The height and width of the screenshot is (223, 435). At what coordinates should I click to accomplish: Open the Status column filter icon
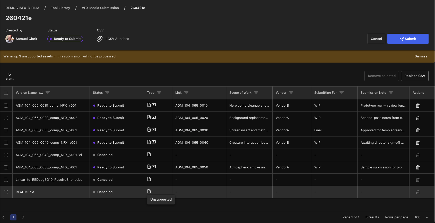point(107,93)
